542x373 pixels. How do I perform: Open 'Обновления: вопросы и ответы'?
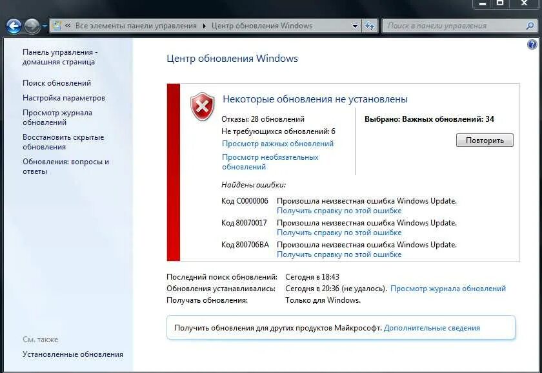click(x=66, y=166)
